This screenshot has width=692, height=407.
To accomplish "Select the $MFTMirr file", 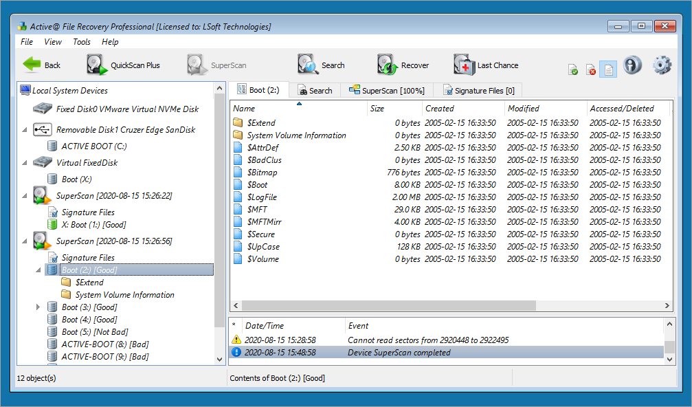I will [265, 221].
